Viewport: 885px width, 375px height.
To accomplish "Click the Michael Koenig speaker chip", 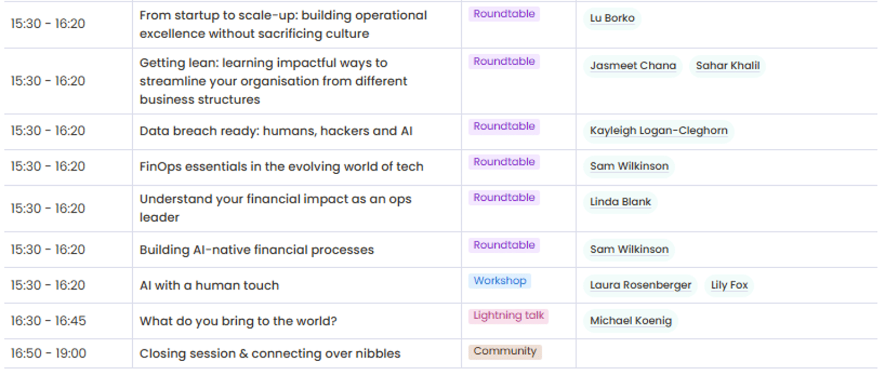I will (631, 321).
